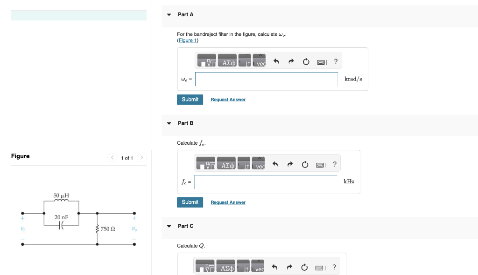Open keyboard shortcuts icon in Part A
Viewport: 478px width, 275px height.
pyautogui.click(x=322, y=62)
